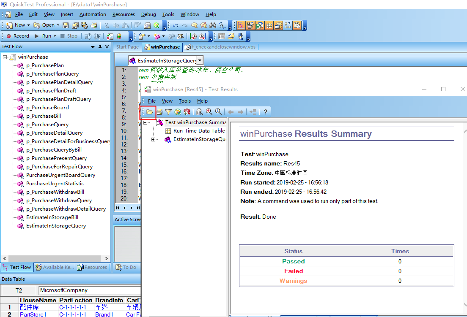Screen dimensions: 467x317
Task: Toggle the Data Table pane toolbar button
Action: point(269,25)
